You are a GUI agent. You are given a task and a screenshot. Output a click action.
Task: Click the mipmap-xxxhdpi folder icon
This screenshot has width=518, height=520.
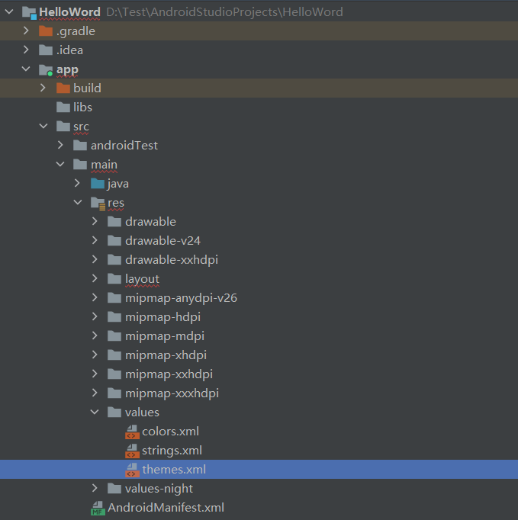(114, 393)
